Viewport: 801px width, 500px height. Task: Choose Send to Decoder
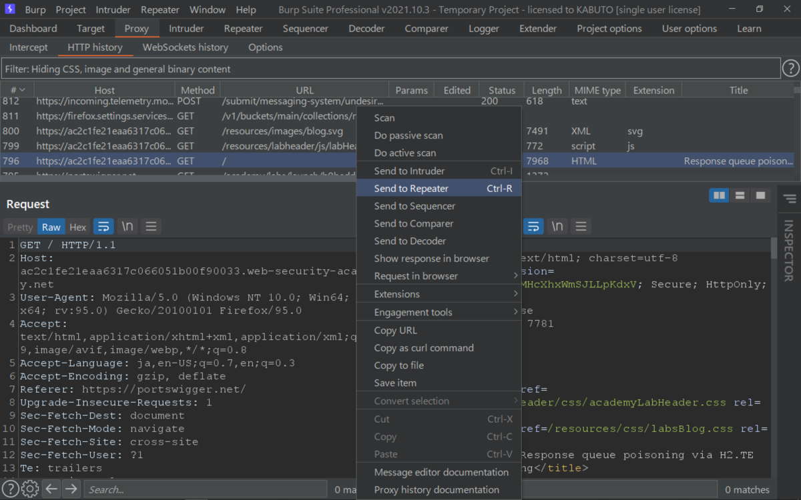pos(439,241)
